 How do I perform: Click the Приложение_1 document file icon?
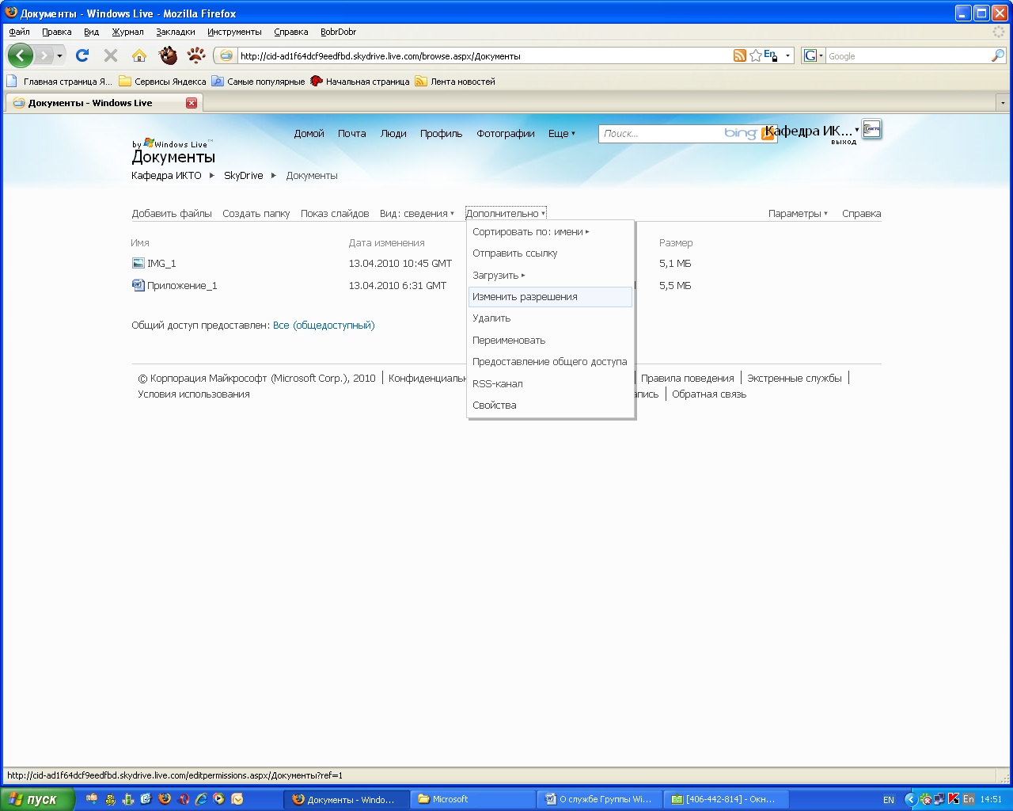(138, 285)
